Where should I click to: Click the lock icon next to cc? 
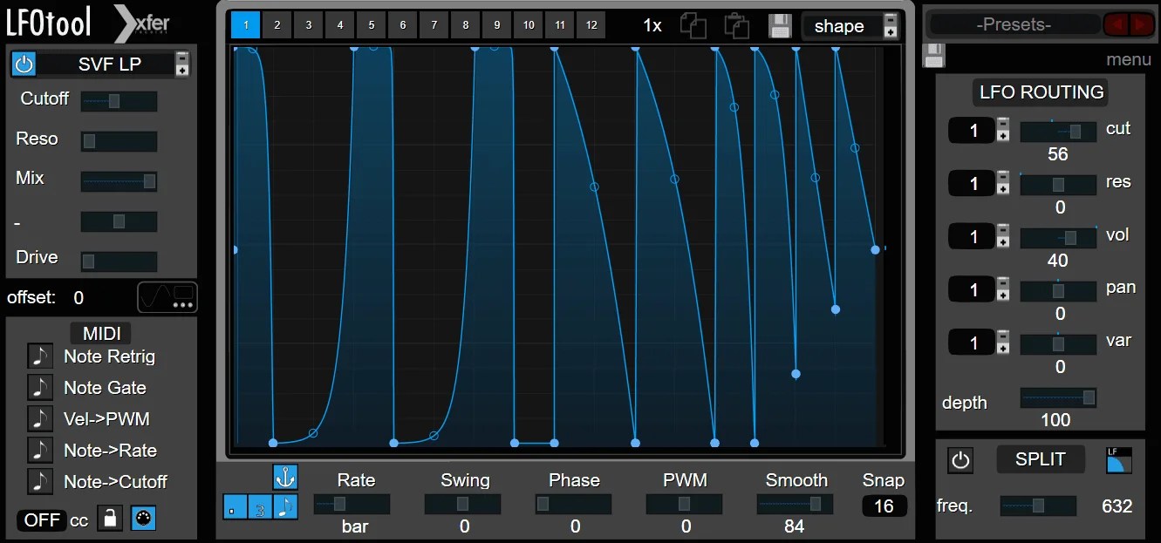click(110, 518)
